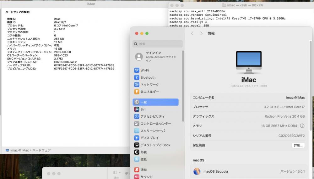The width and height of the screenshot is (314, 179).
Task: Click the 検索 search field
Action: pos(158,44)
